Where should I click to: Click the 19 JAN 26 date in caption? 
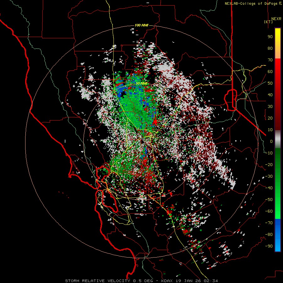tap(188, 281)
